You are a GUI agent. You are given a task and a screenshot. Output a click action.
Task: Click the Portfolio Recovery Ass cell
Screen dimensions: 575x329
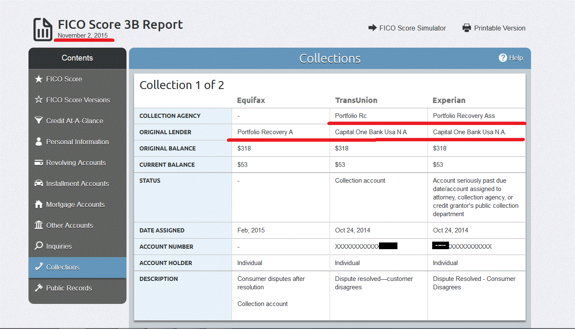(x=464, y=116)
